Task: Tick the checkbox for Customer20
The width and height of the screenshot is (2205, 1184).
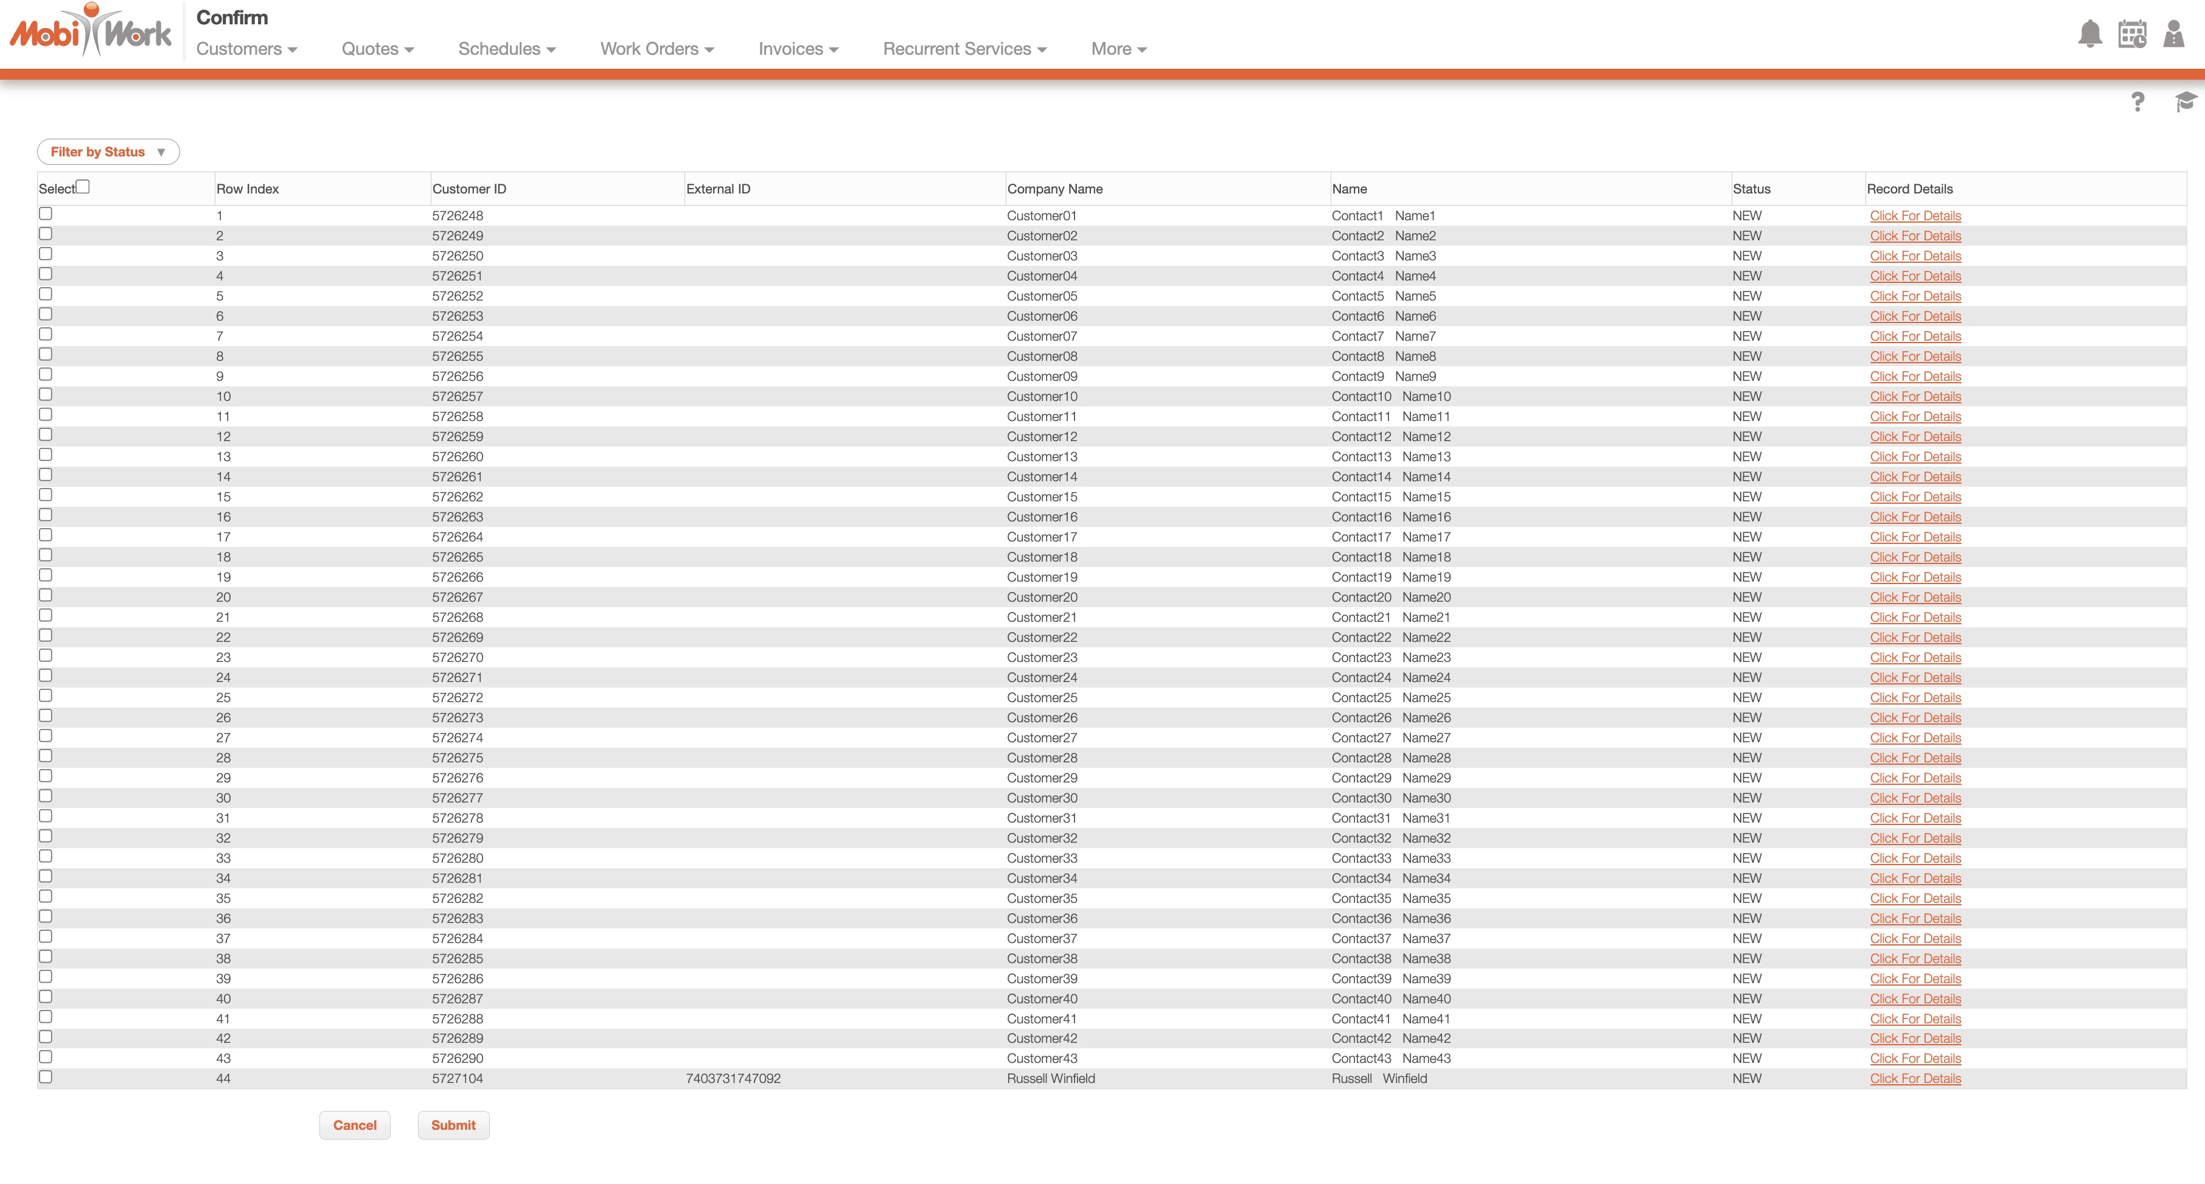Action: 46,596
